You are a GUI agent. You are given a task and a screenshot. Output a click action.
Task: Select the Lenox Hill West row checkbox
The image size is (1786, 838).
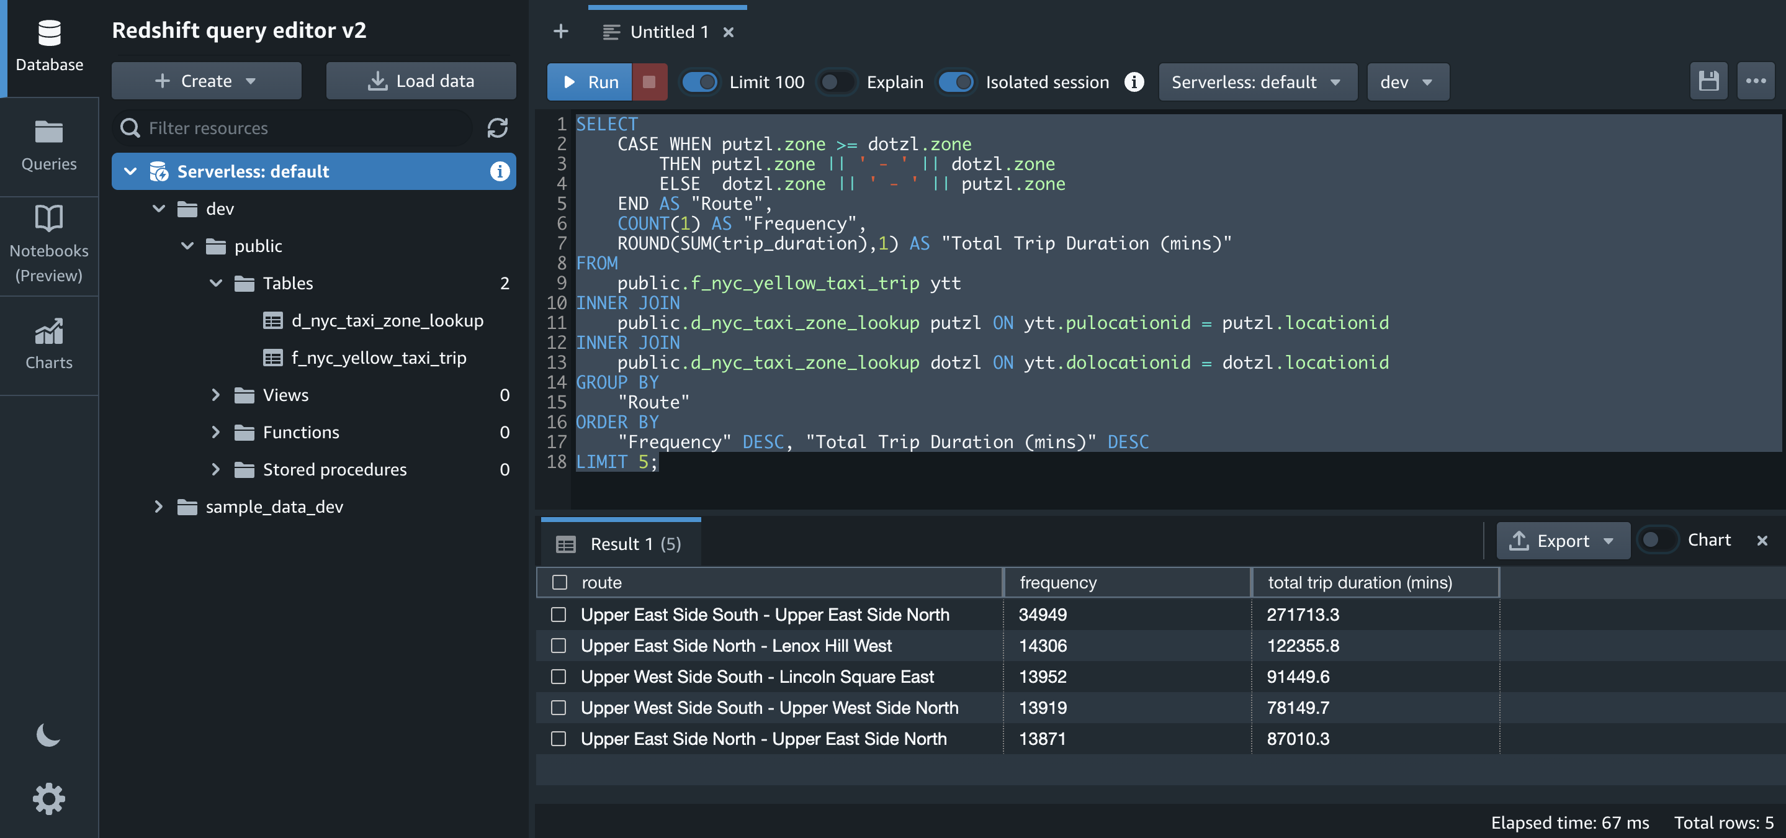coord(558,645)
